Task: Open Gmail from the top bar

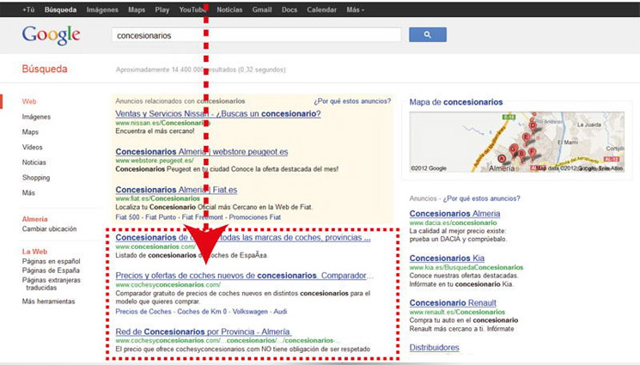Action: [261, 9]
